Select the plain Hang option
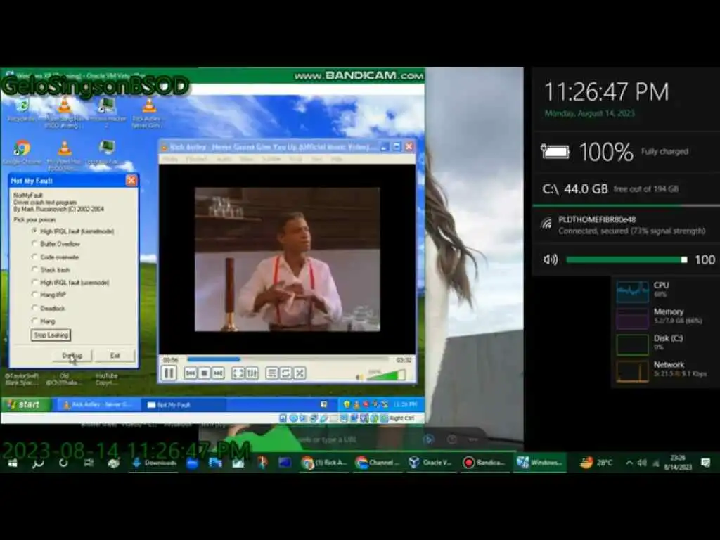The width and height of the screenshot is (720, 540). (44, 321)
